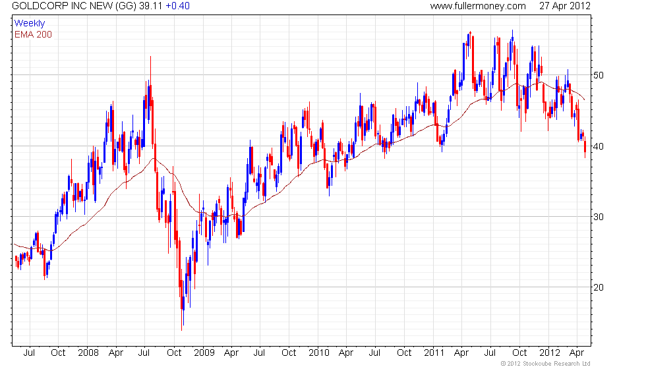
Task: Click the GOLDCORP INC NEW (GG) title
Action: (x=74, y=6)
